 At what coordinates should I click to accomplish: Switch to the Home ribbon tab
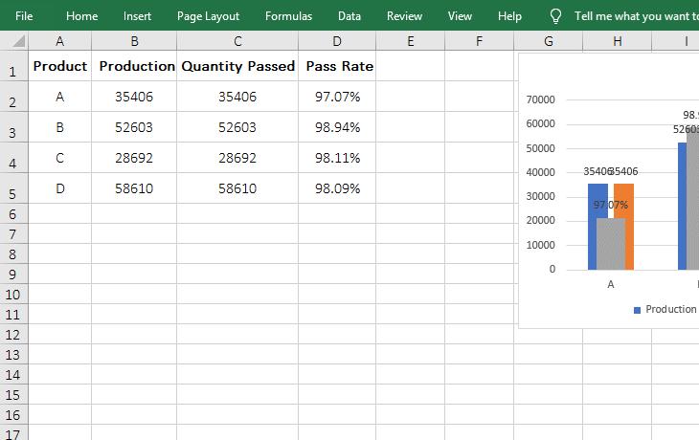pos(81,16)
